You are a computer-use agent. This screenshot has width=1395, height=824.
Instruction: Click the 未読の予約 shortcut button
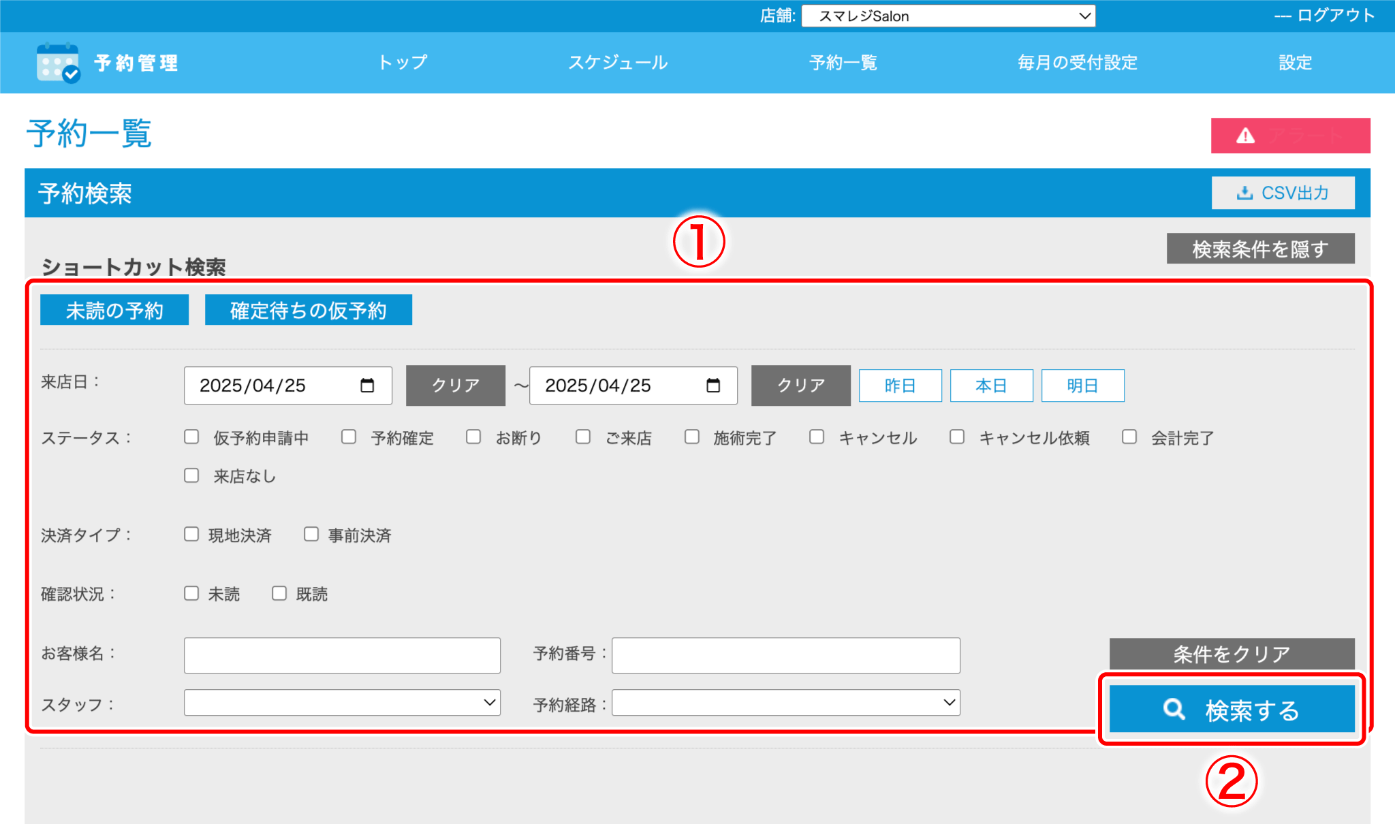click(x=114, y=311)
